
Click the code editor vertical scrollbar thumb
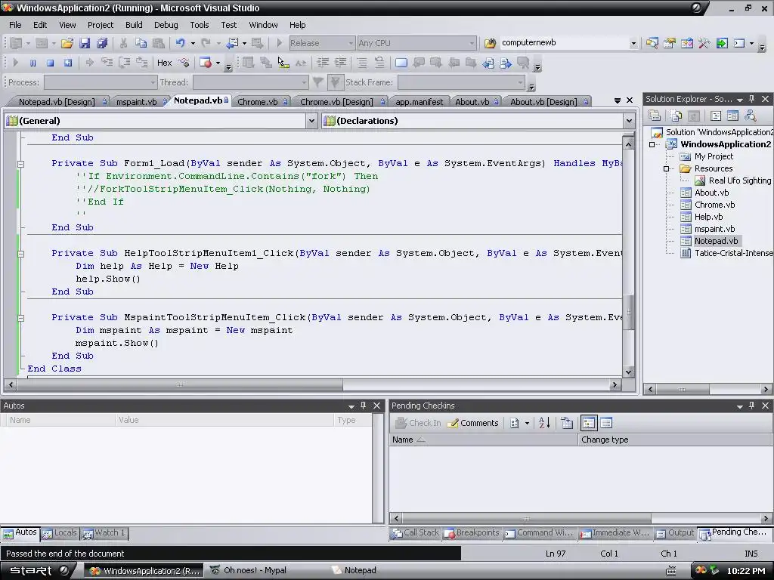click(x=628, y=312)
